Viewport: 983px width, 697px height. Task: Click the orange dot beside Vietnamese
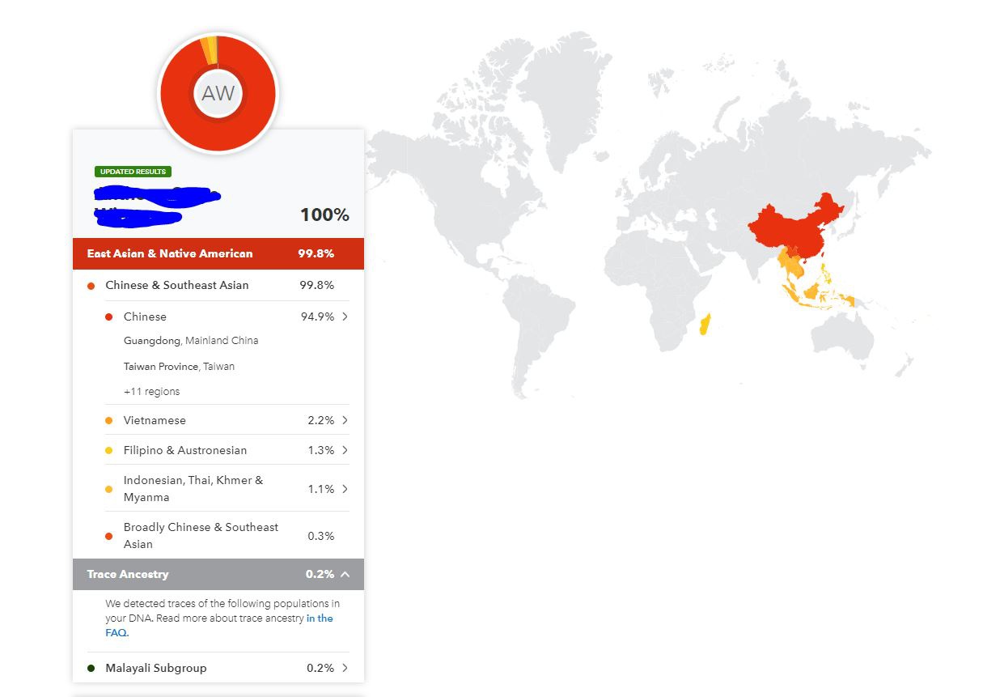click(108, 421)
